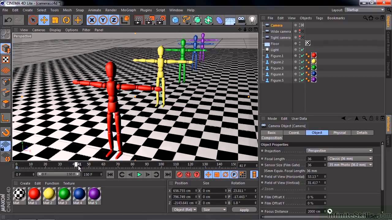Toggle Parameter keyframe recording P icon

234,174
